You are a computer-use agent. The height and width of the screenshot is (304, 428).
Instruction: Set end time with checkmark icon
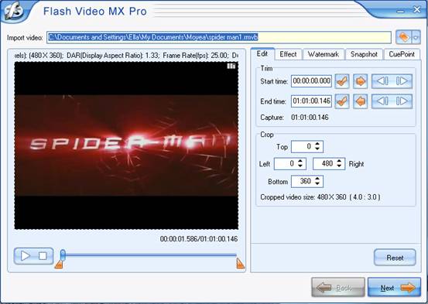[x=342, y=101]
